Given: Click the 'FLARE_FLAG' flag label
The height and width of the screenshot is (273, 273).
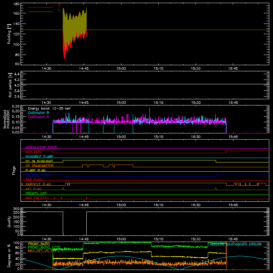Looking at the screenshot, I should tap(35, 170).
